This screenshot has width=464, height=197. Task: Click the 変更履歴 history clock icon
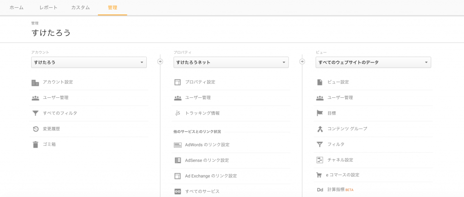[35, 129]
